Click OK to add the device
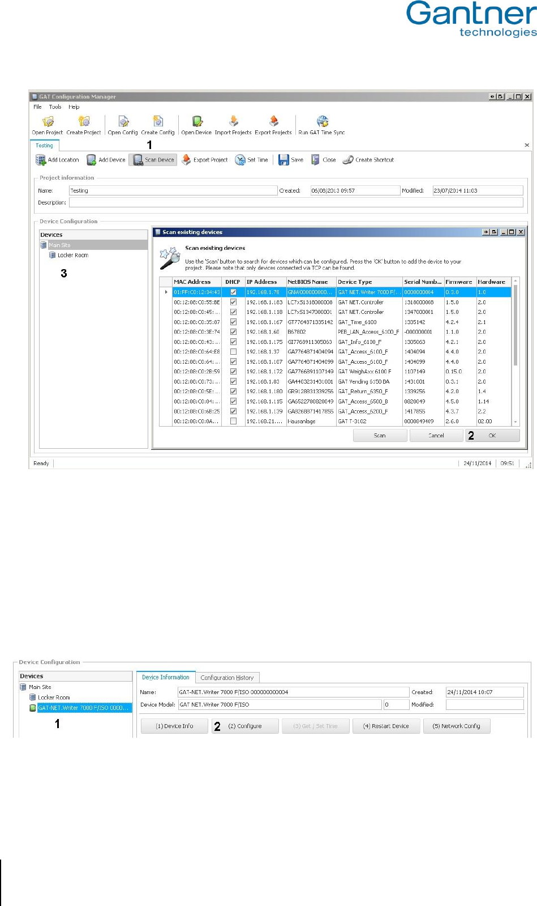The height and width of the screenshot is (906, 537). tap(492, 435)
